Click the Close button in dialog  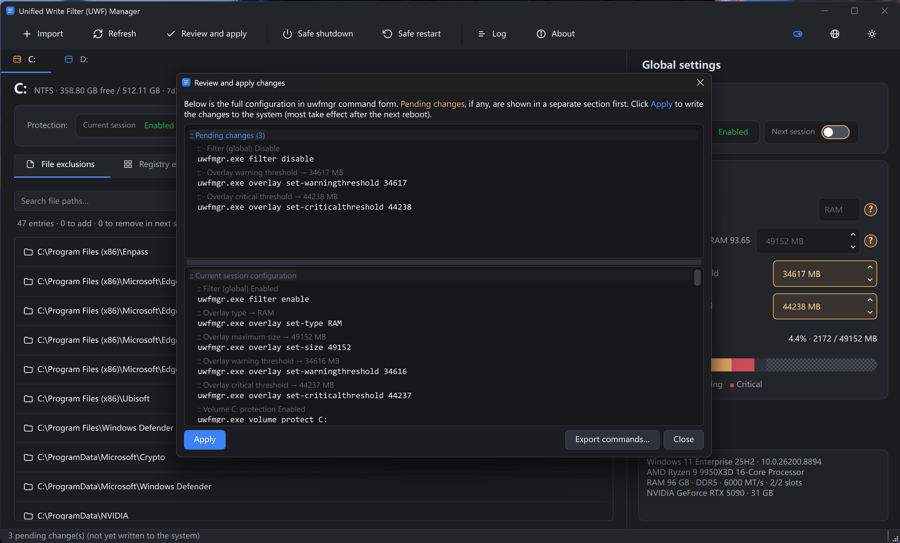[683, 439]
